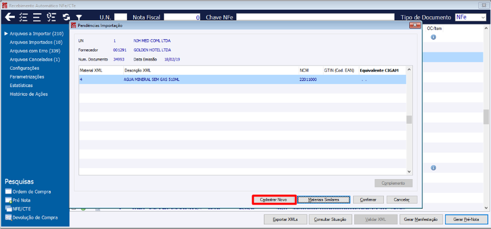The width and height of the screenshot is (491, 229).
Task: Click Validar XML button
Action: pos(376,219)
